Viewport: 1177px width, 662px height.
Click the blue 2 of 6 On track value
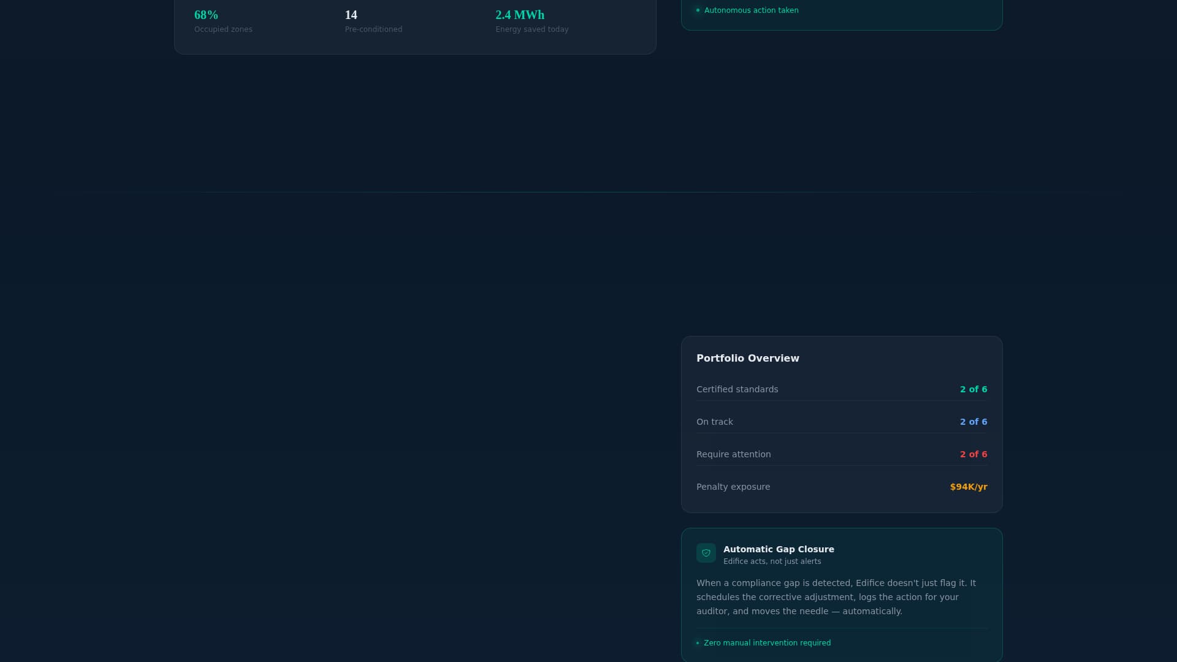[973, 422]
